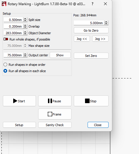Click into Object Diameter field

pos(13,33)
